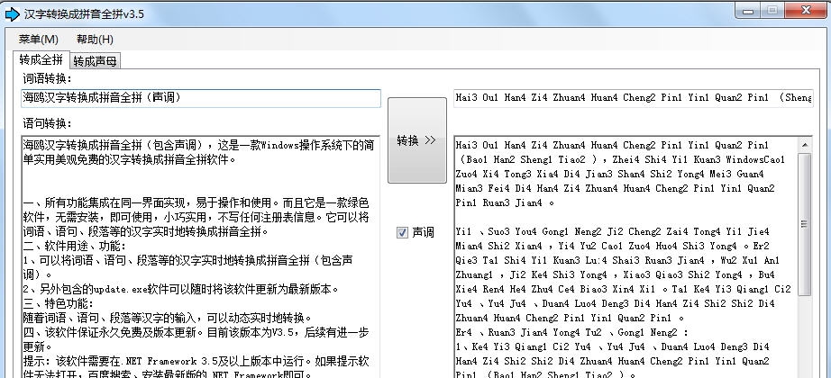The height and width of the screenshot is (378, 831).
Task: Close the 汉字转换成拼音全拼 window
Action: [806, 11]
